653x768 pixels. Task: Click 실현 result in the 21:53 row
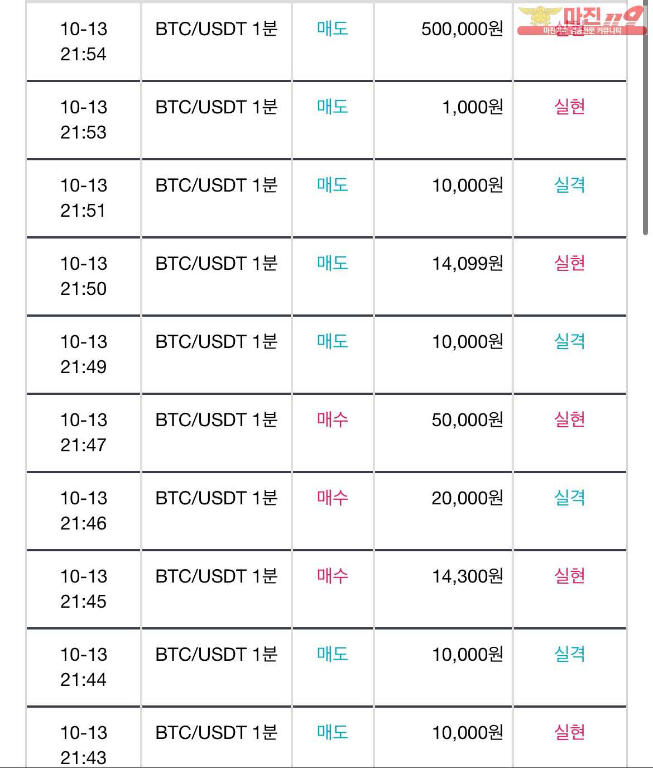pos(569,107)
